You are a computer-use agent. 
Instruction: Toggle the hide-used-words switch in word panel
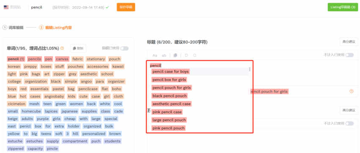(x=124, y=48)
